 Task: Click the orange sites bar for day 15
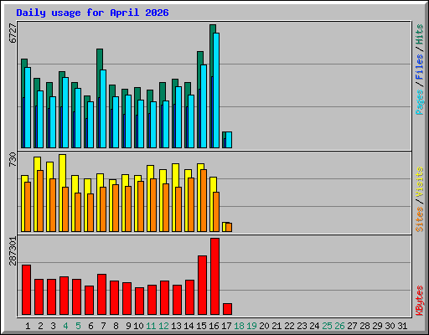204,200
